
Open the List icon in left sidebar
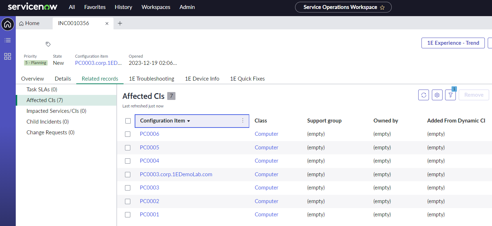8,40
